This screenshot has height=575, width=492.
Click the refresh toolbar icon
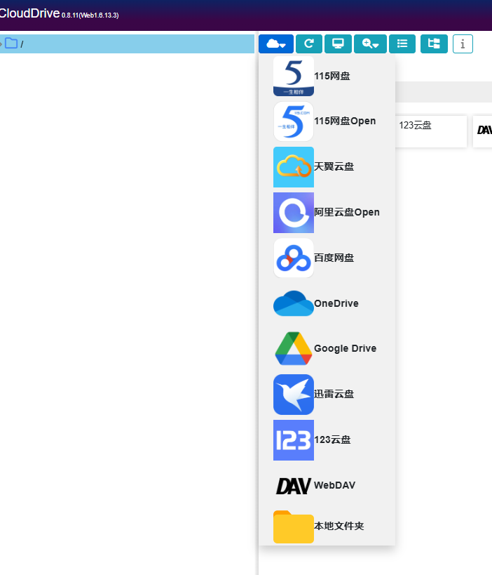[309, 44]
